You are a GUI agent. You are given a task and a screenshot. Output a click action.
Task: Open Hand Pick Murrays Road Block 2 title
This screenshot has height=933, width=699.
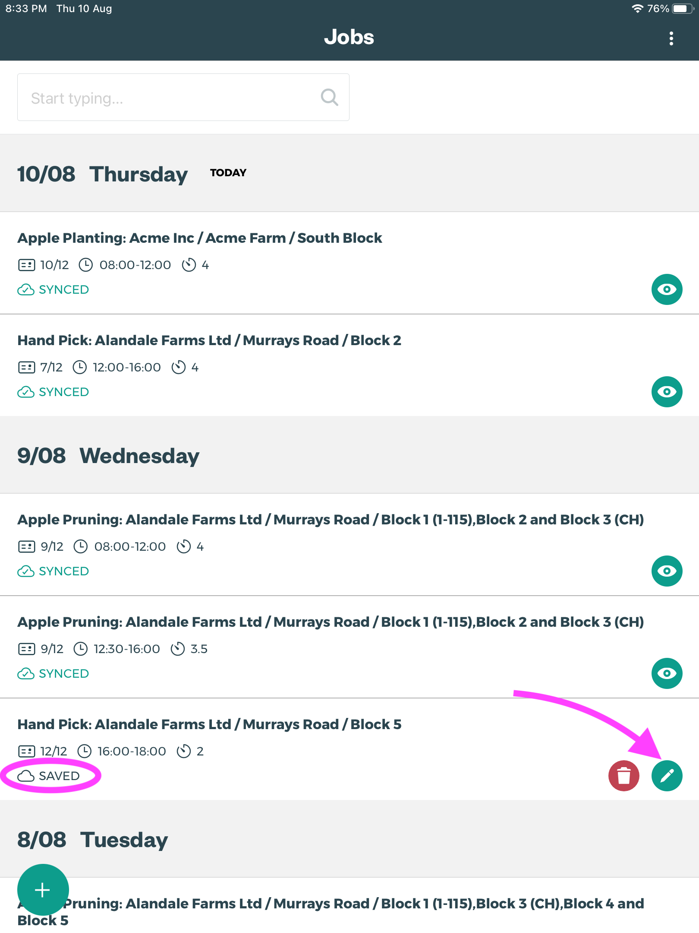pyautogui.click(x=209, y=340)
